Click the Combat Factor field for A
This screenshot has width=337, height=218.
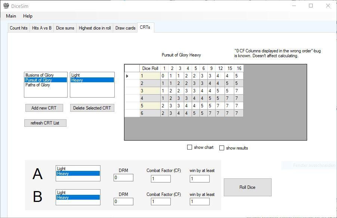161,179
